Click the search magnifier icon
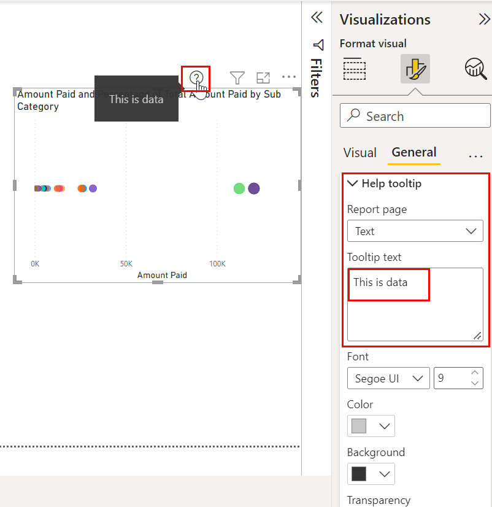 (353, 115)
